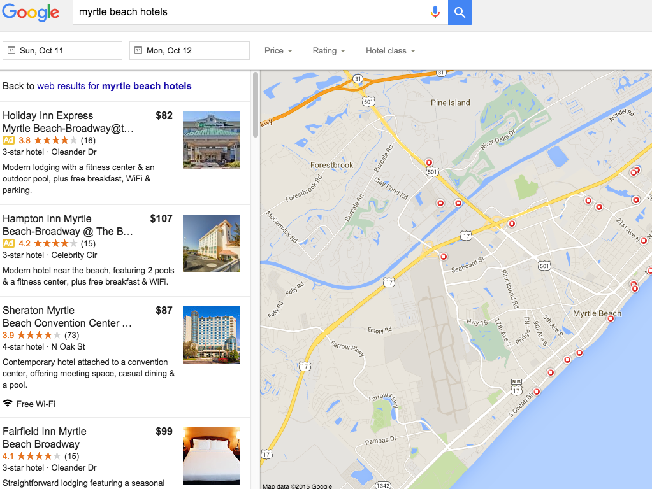Click Ad badge on Hampton Inn listing
The image size is (652, 489).
[8, 243]
